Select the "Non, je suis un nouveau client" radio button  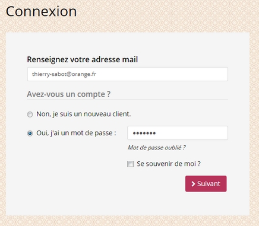pos(30,114)
